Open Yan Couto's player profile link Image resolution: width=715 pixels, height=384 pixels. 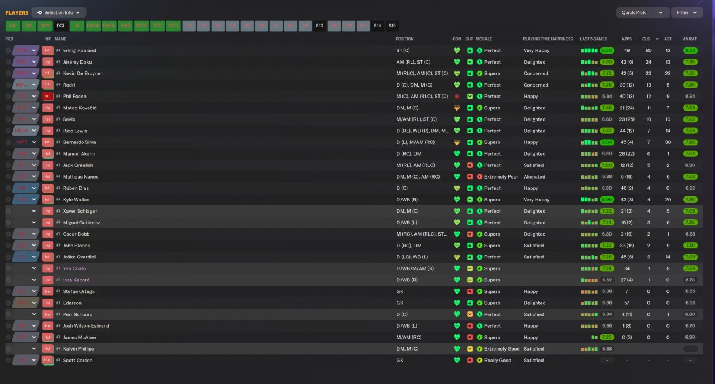point(74,268)
